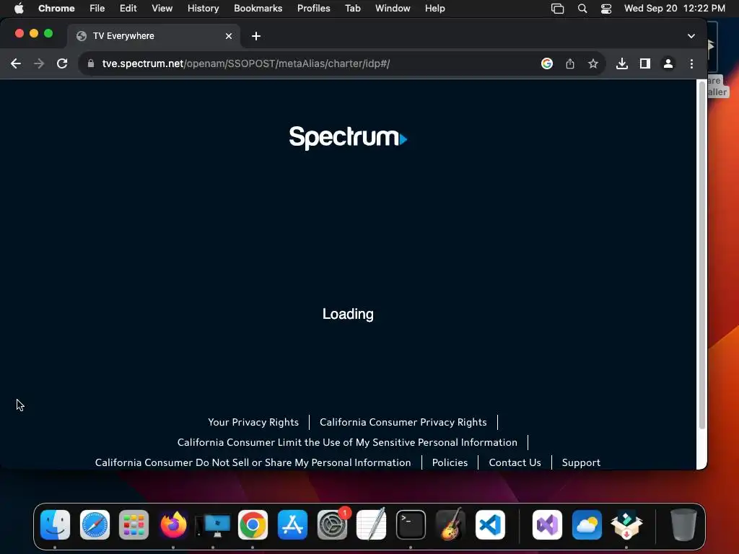
Task: Open remote desktop monitor app in Dock
Action: [213, 525]
